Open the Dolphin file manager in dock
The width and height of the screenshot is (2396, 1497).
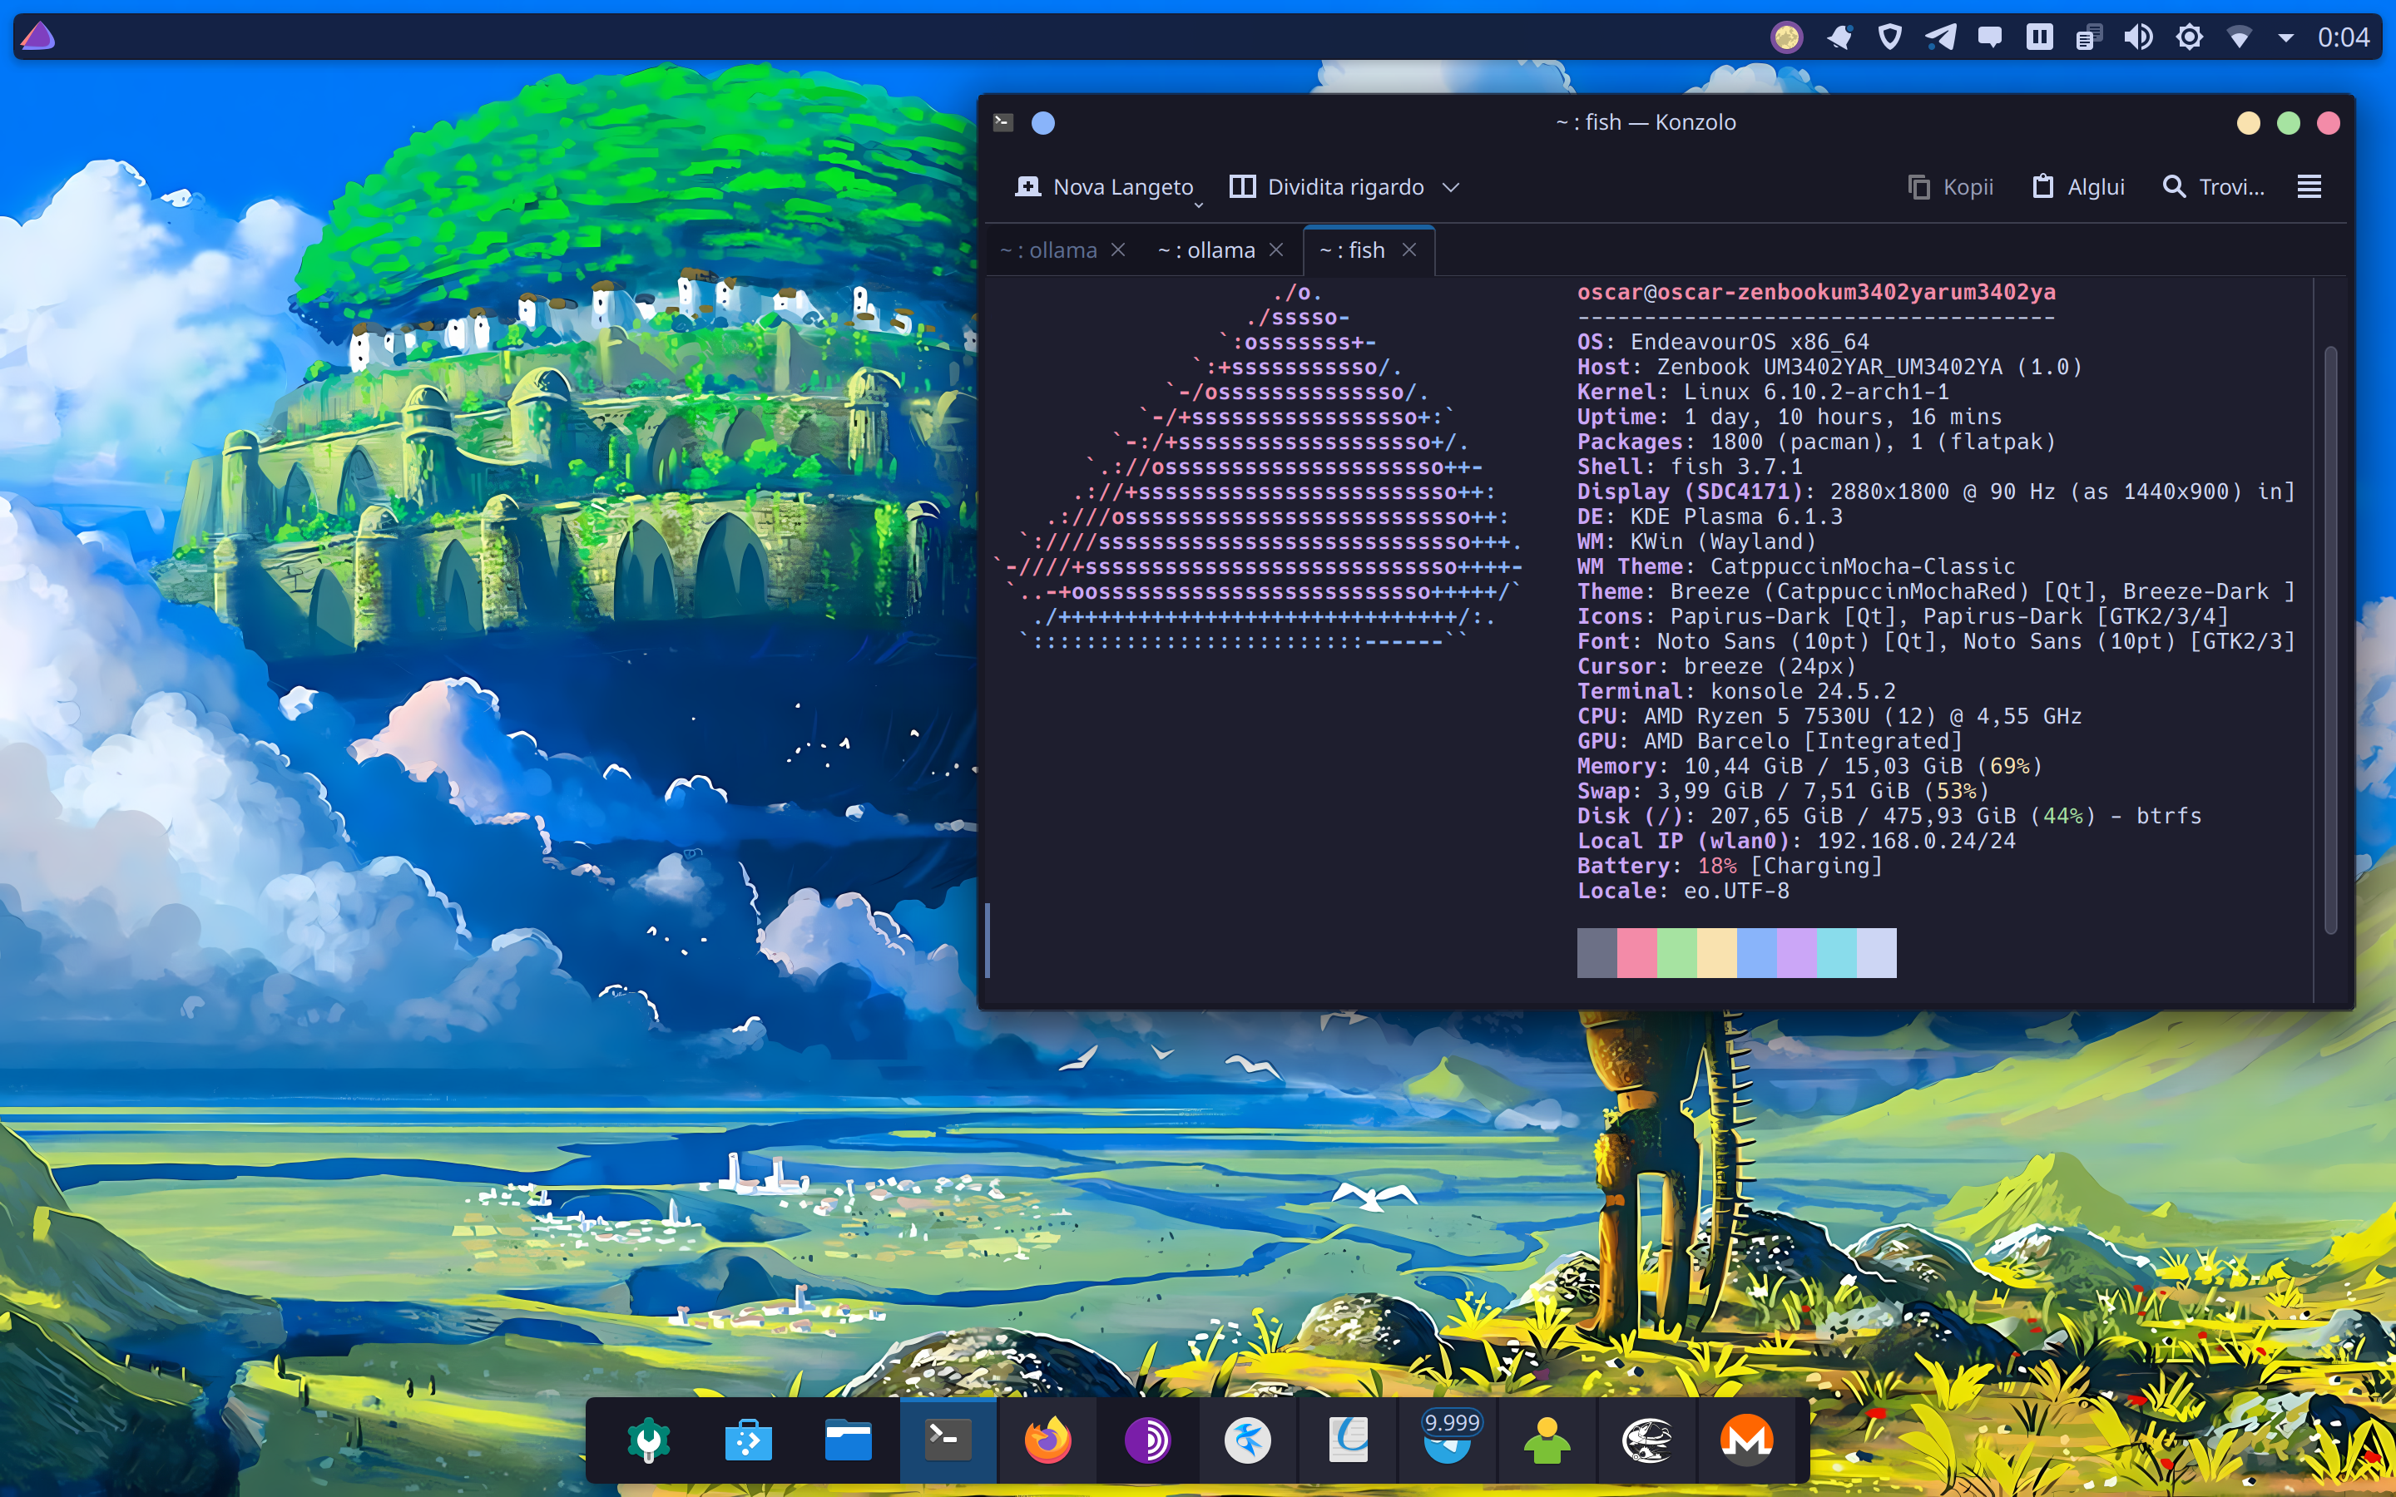(x=849, y=1440)
